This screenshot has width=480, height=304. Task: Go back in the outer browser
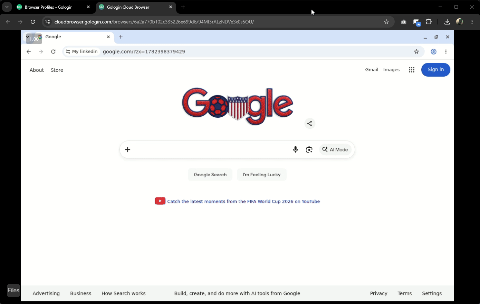(x=8, y=22)
